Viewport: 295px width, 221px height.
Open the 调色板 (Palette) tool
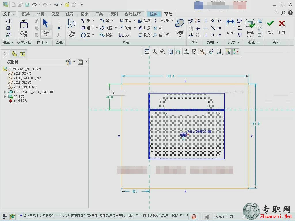pos(180,28)
